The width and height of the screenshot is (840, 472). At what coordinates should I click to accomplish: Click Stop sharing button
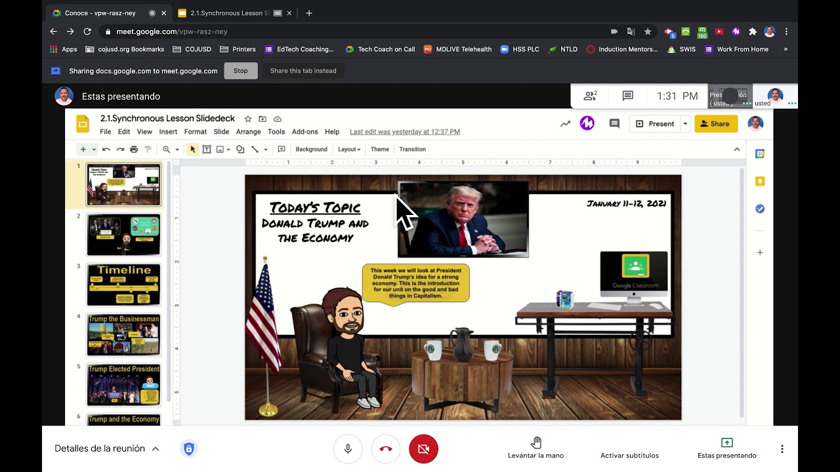tap(241, 71)
